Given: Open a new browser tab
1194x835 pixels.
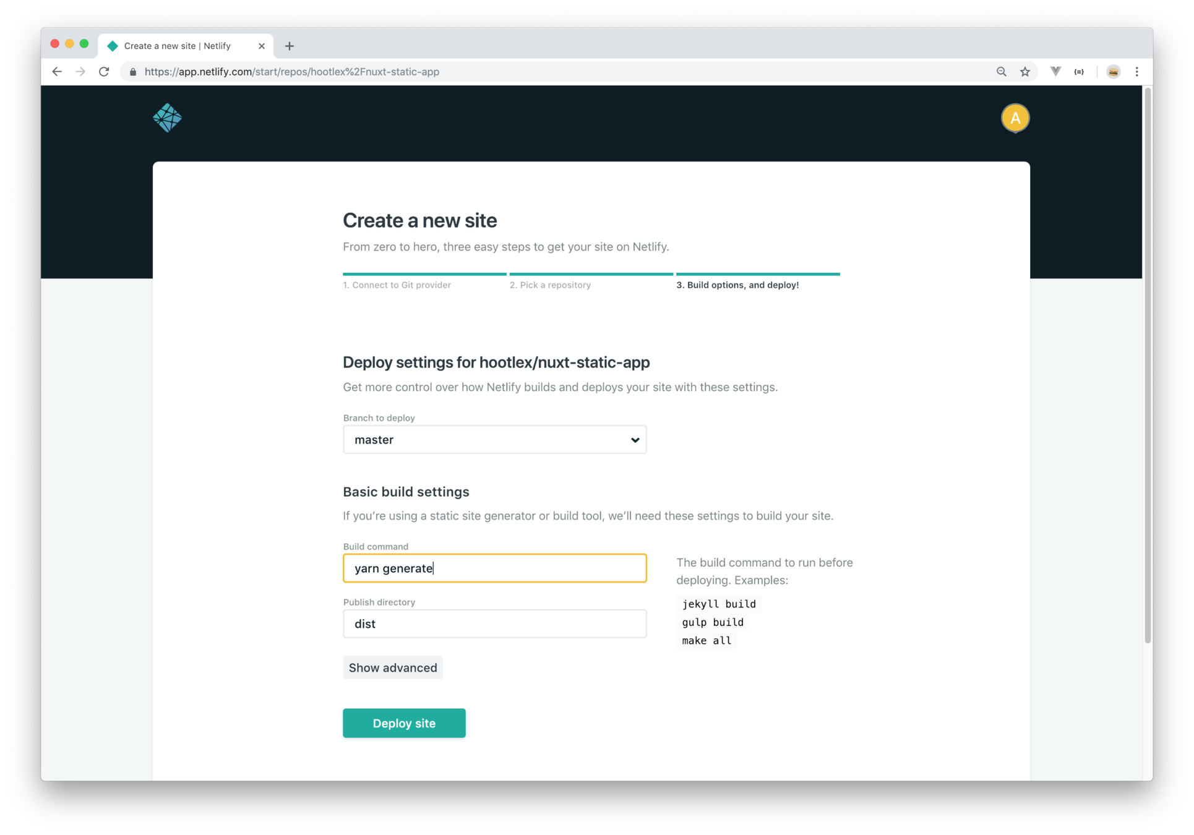Looking at the screenshot, I should coord(290,46).
